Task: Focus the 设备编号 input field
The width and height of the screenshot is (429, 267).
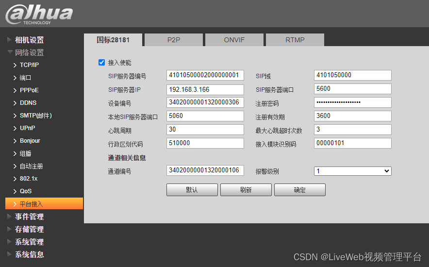Action: [205, 102]
